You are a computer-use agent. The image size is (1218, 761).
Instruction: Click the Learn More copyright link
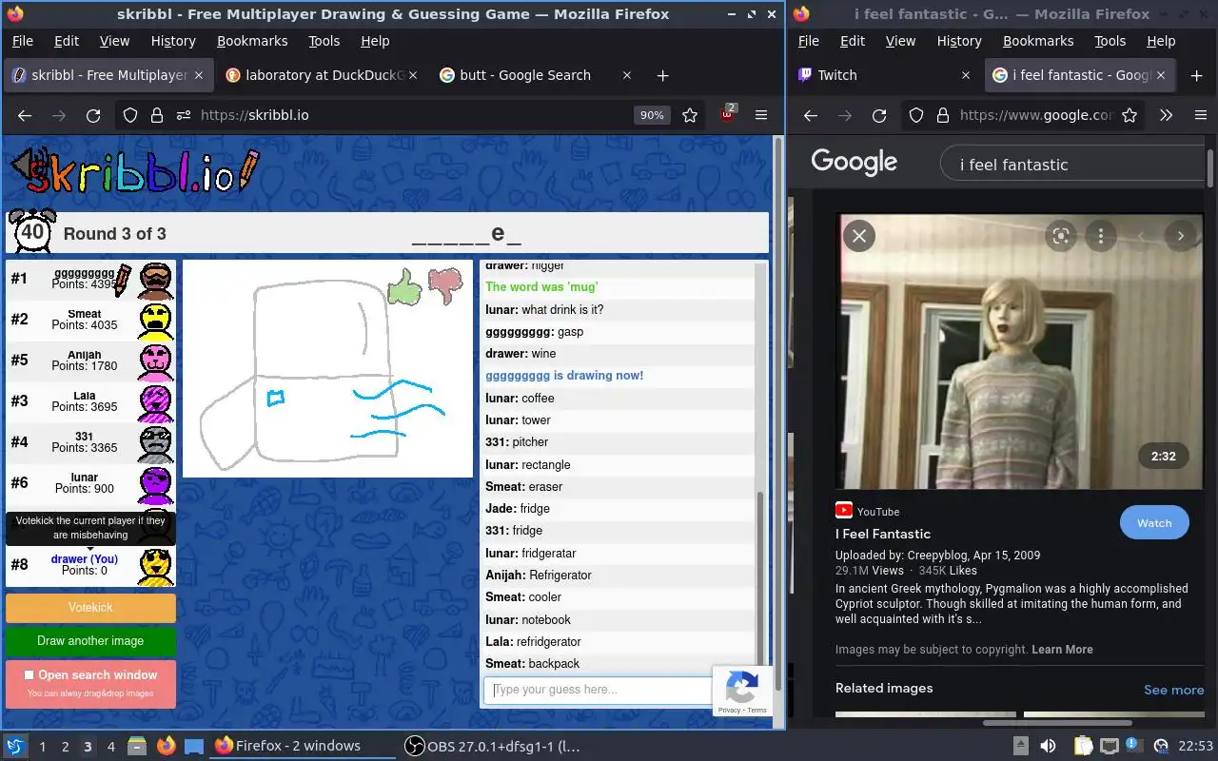click(1062, 650)
